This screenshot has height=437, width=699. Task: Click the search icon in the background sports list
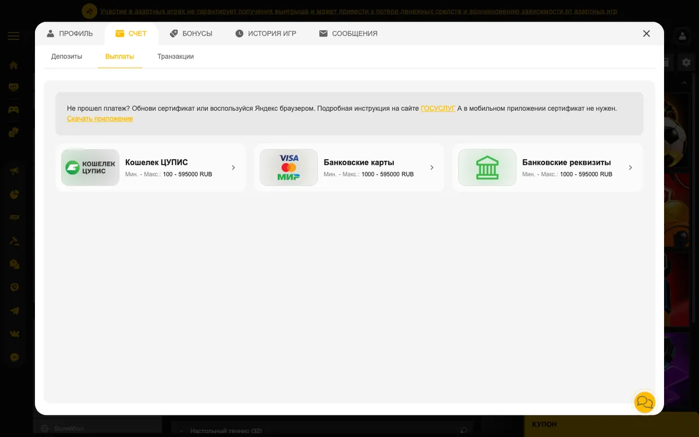point(464,431)
